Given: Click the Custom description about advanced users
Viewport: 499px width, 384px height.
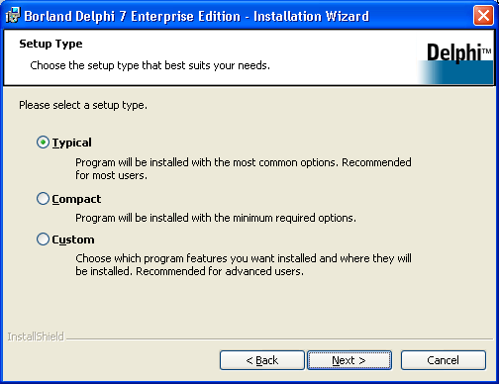Looking at the screenshot, I should click(x=244, y=265).
